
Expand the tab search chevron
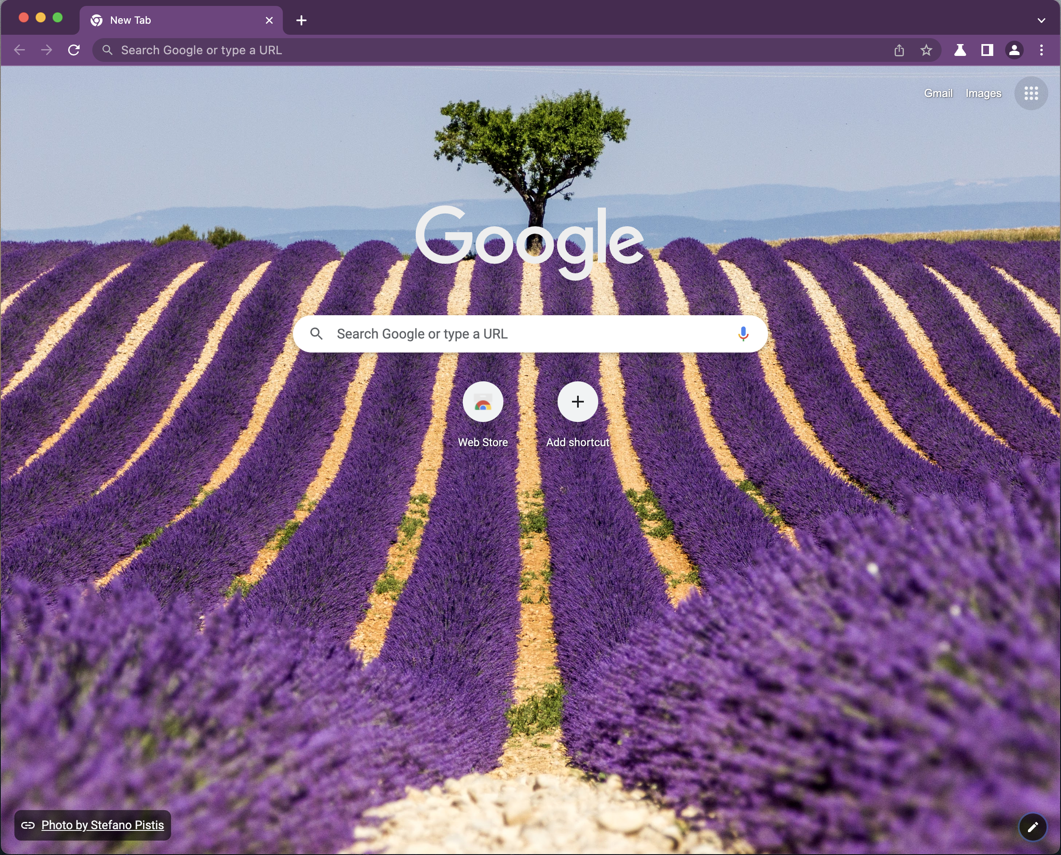pos(1041,21)
